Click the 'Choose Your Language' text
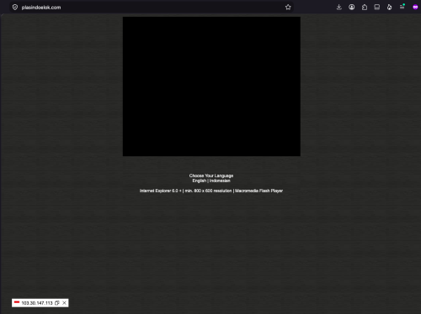421x314 pixels. pos(211,175)
